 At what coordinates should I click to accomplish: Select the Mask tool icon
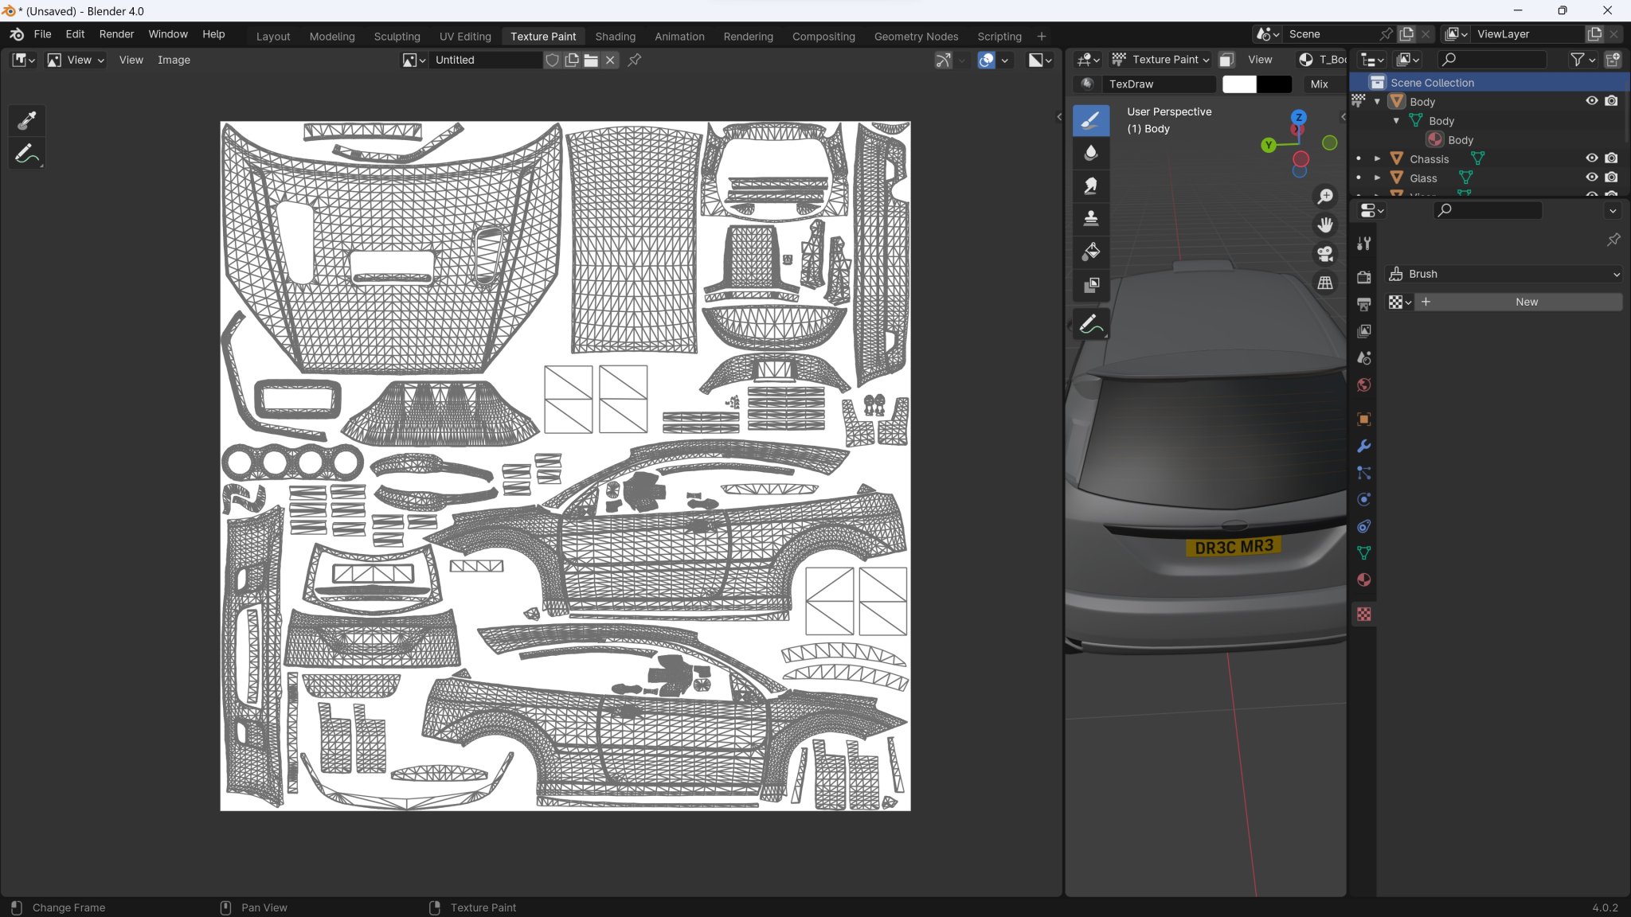click(x=1090, y=283)
